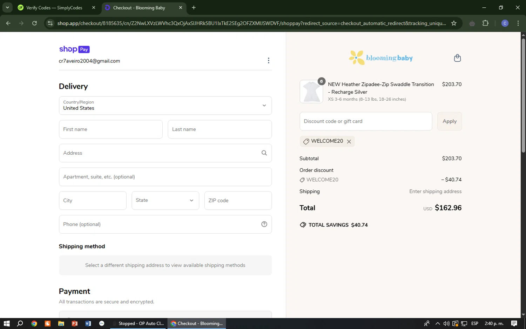The height and width of the screenshot is (329, 526).
Task: Show hidden system tray icons
Action: (x=438, y=323)
